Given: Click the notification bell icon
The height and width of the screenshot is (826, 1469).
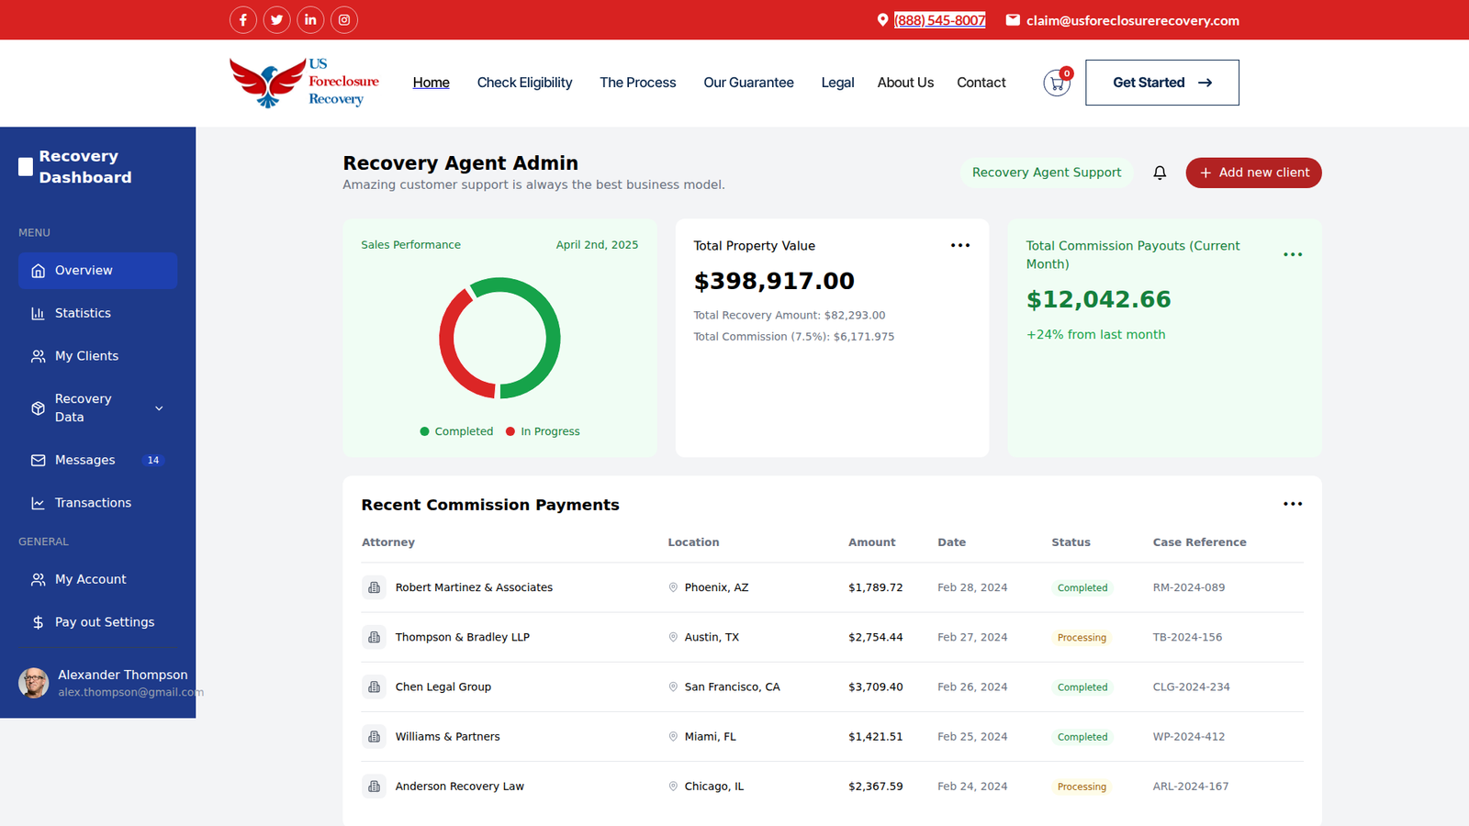Looking at the screenshot, I should point(1160,173).
